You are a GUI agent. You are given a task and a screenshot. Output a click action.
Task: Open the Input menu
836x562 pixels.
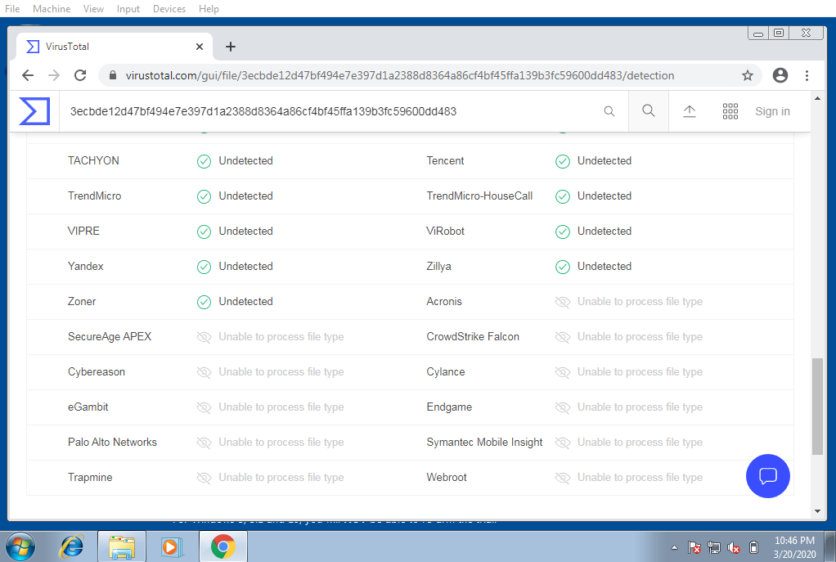128,8
